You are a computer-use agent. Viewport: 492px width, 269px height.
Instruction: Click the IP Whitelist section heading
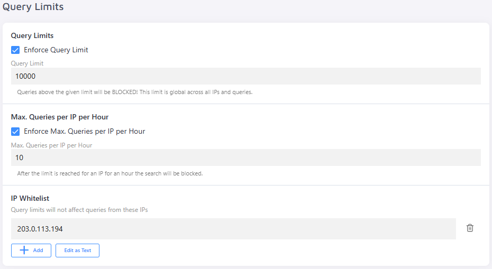pos(30,198)
